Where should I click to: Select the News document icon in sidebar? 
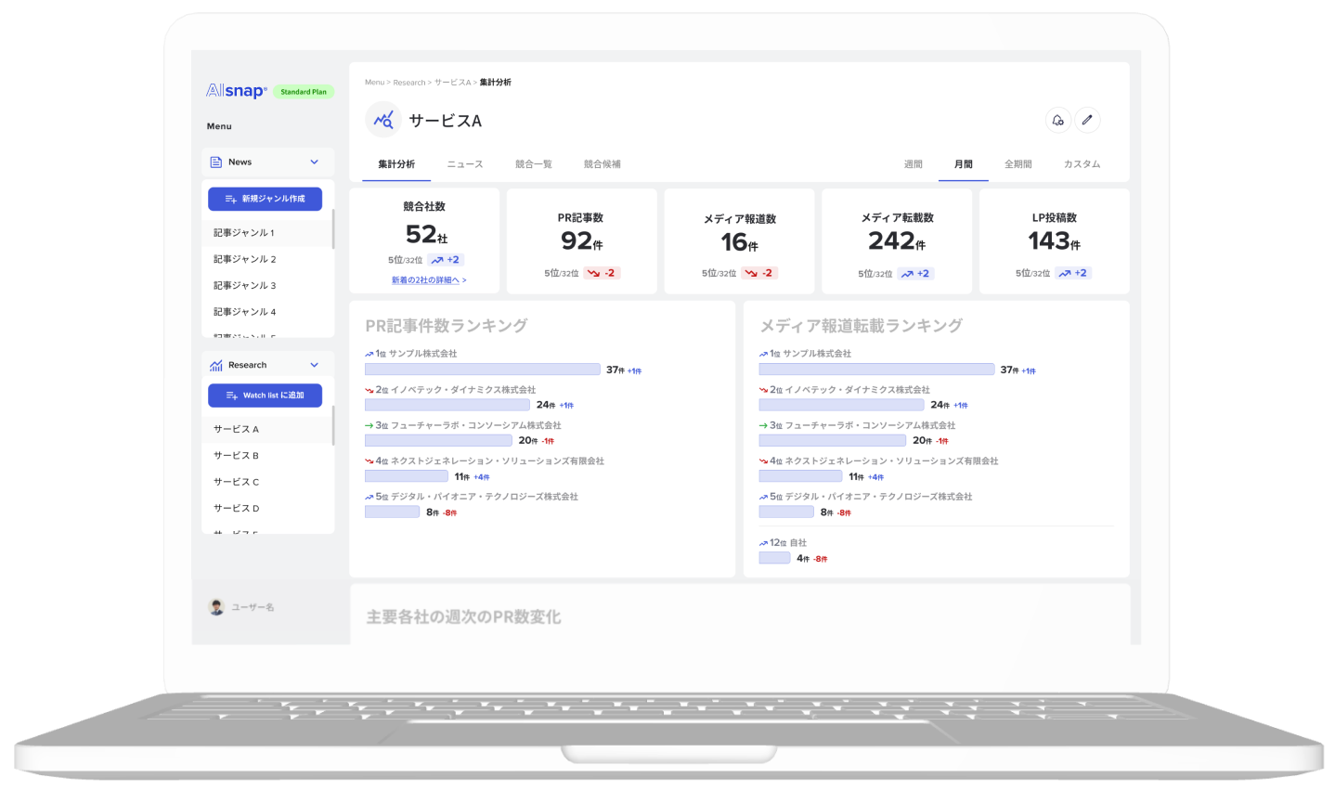point(215,162)
